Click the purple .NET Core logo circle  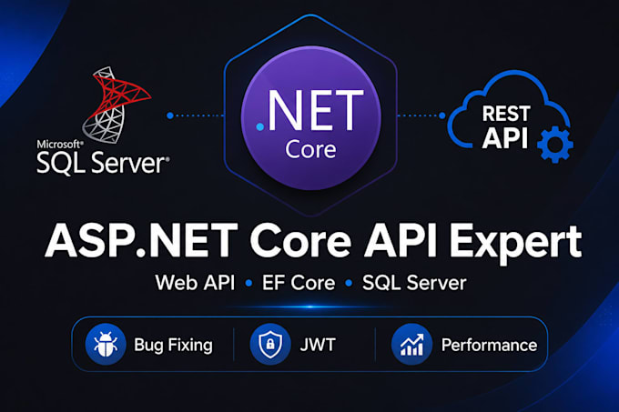311,118
